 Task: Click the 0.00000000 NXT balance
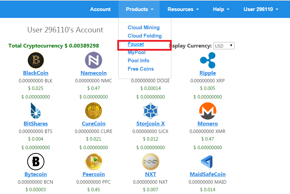[x=150, y=182]
